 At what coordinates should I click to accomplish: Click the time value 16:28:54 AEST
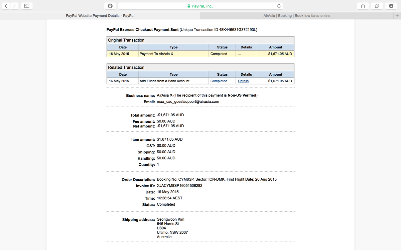point(170,198)
